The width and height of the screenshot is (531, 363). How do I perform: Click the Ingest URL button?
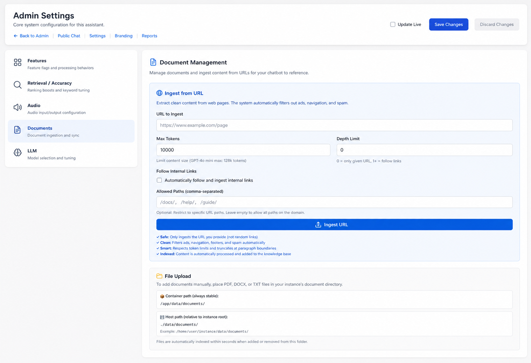tap(334, 225)
